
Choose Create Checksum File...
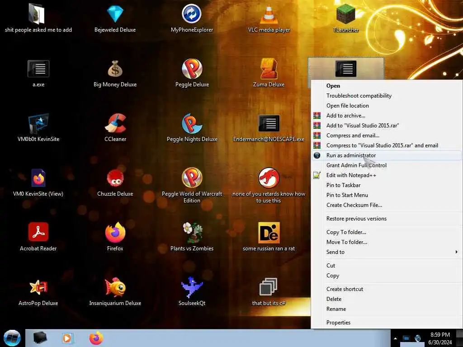[x=387, y=205]
